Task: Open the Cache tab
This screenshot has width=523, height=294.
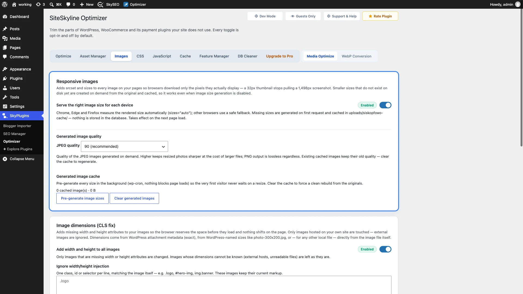Action: 185,56
